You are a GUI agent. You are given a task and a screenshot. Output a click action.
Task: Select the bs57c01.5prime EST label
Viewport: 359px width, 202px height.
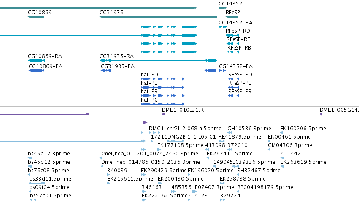(x=50, y=196)
